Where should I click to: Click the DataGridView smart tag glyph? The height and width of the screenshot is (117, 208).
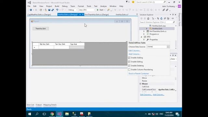pyautogui.click(x=126, y=42)
